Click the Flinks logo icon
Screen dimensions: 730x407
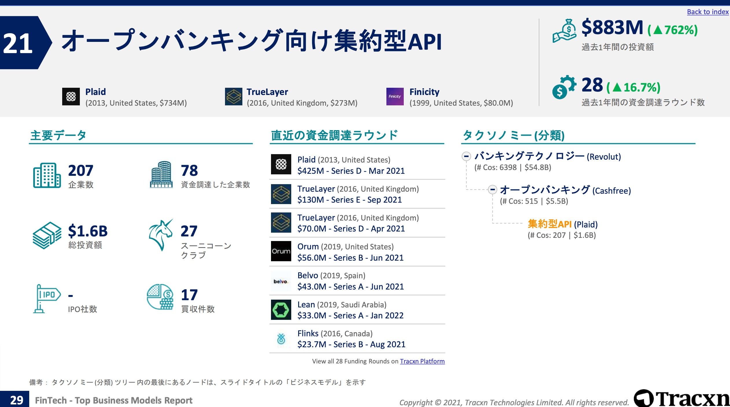(x=281, y=339)
